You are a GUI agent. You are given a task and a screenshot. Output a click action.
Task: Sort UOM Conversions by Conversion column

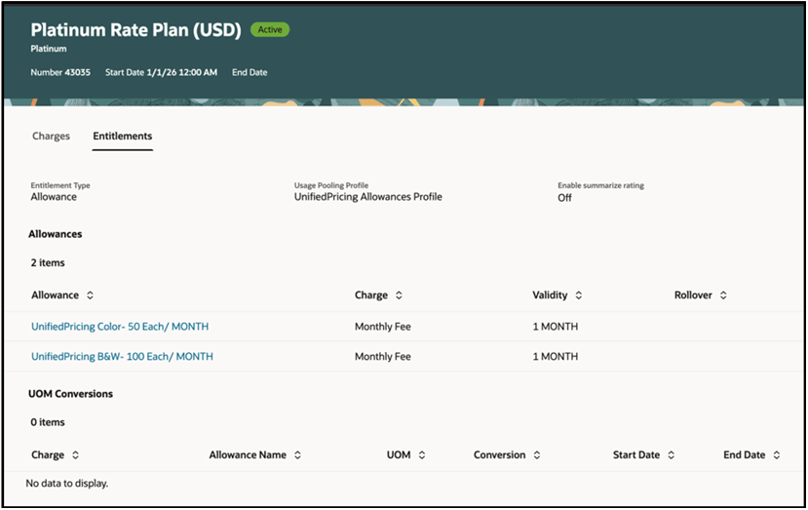click(536, 455)
